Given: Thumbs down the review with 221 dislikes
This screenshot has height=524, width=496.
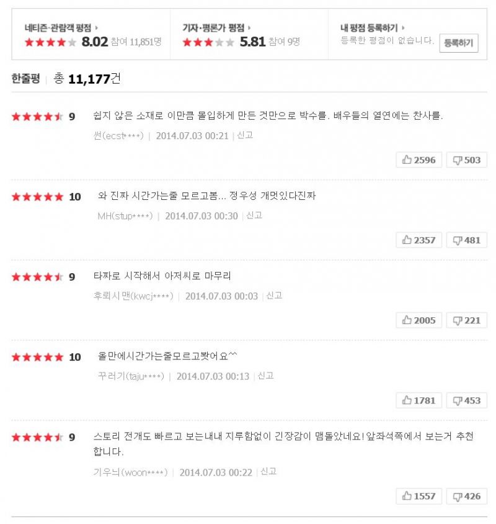Looking at the screenshot, I should tap(466, 320).
